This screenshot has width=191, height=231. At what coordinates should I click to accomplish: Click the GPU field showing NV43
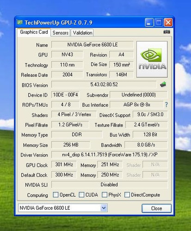(67, 55)
